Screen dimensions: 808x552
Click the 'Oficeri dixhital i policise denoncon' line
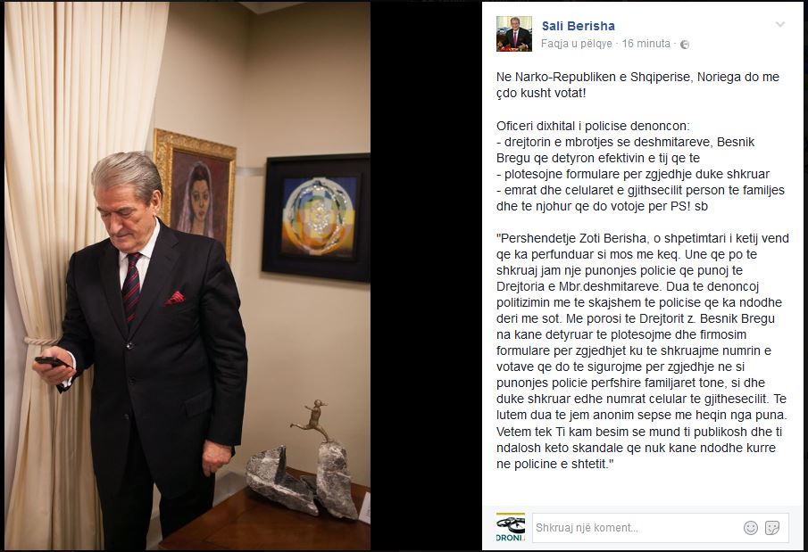[x=593, y=126]
